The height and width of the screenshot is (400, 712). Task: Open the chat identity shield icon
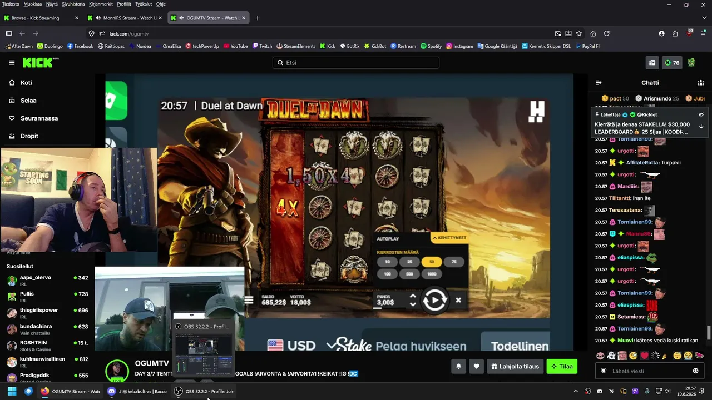point(604,371)
